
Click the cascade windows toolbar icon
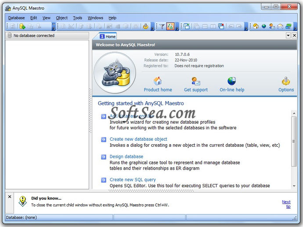click(x=197, y=26)
